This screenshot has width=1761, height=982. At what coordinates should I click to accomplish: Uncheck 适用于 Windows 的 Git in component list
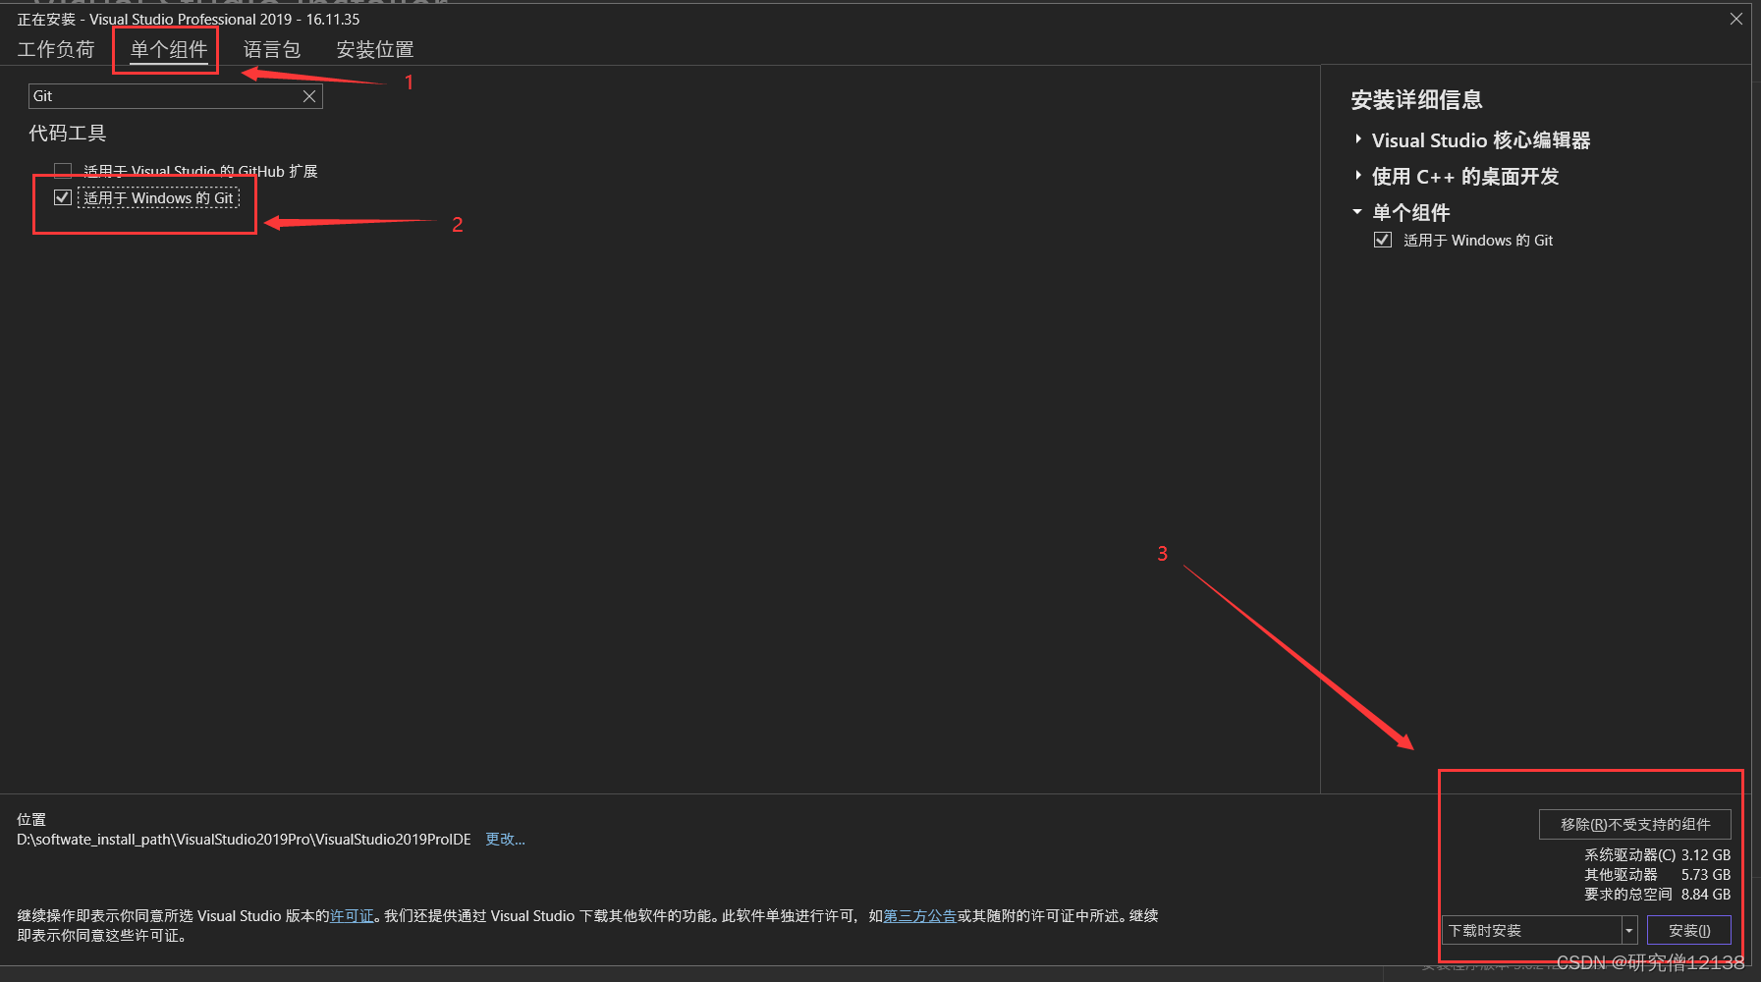(x=63, y=197)
